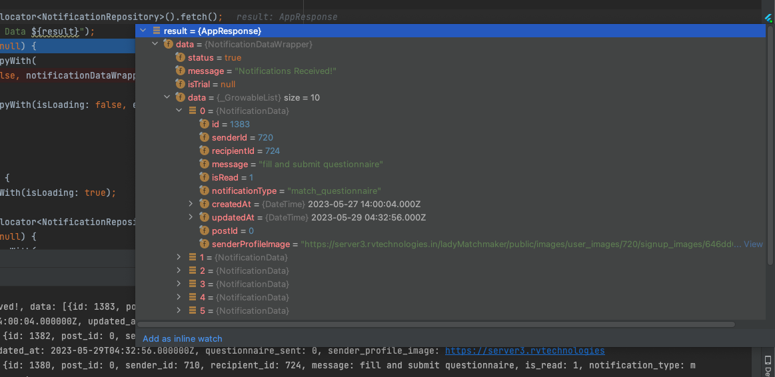Expand the createdAt DateTime field
The width and height of the screenshot is (775, 377).
[191, 204]
